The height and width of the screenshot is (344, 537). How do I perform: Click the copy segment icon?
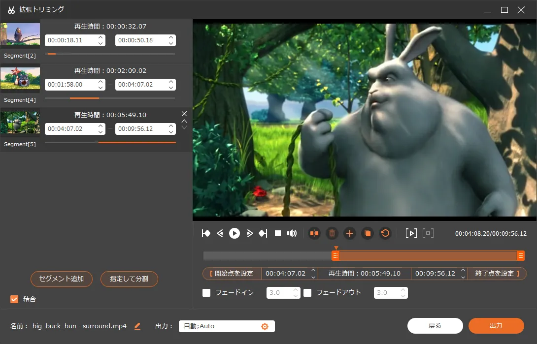coord(368,233)
